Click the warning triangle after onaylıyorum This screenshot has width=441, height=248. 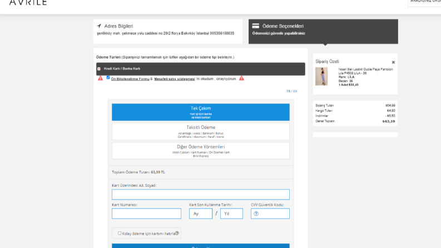point(241,78)
